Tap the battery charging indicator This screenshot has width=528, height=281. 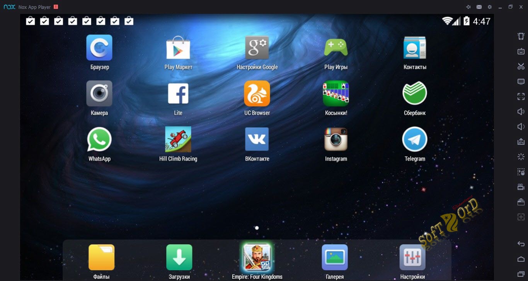click(x=467, y=21)
